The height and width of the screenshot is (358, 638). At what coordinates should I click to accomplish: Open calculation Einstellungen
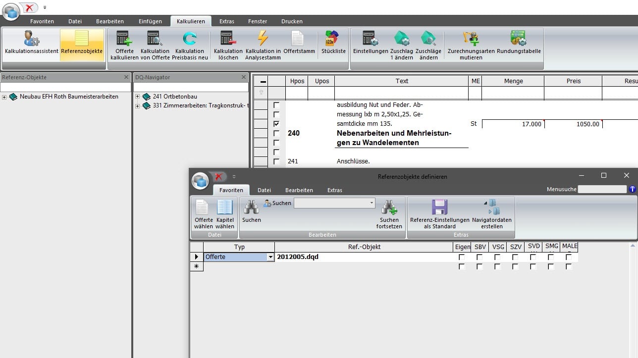pyautogui.click(x=370, y=43)
